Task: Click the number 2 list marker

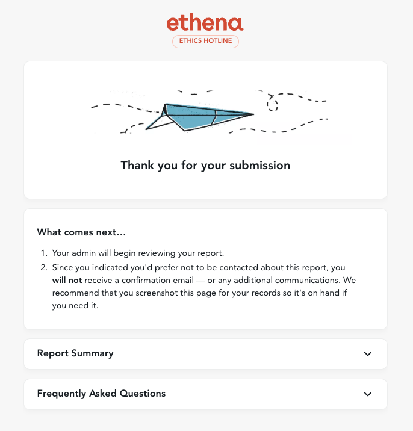Action: tap(45, 267)
